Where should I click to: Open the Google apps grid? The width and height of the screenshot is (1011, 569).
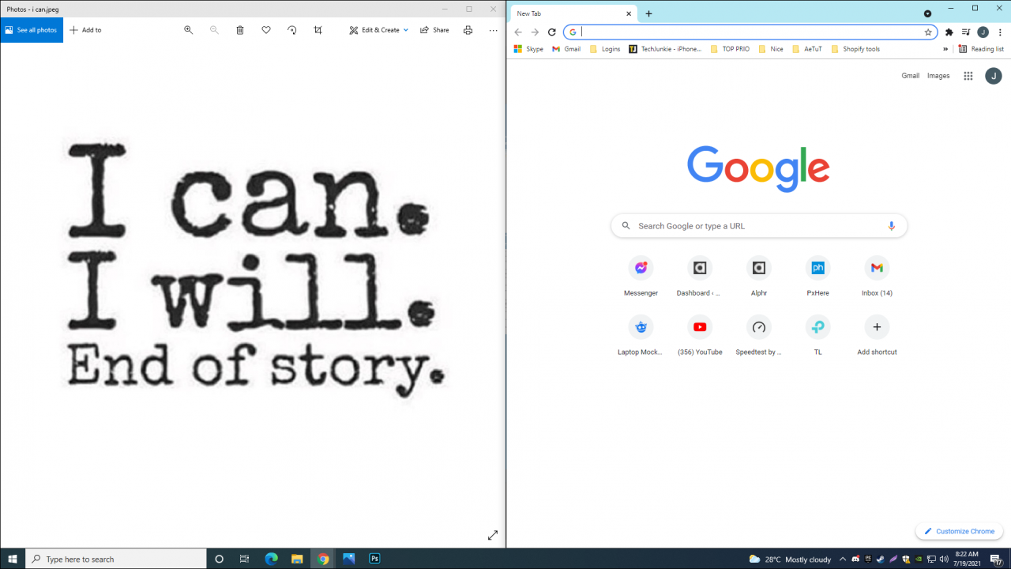968,75
